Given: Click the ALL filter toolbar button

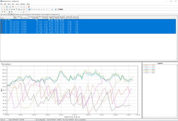Looking at the screenshot, I should coord(29,9).
